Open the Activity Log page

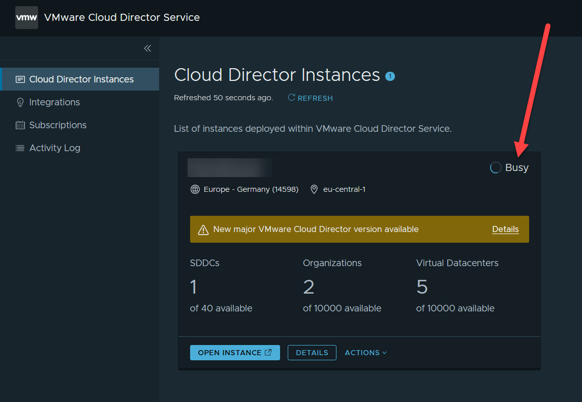tap(54, 148)
